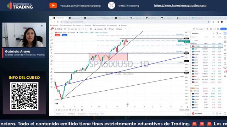The image size is (227, 127).
Task: Toggle lock all drawings
Action: [x=51, y=75]
